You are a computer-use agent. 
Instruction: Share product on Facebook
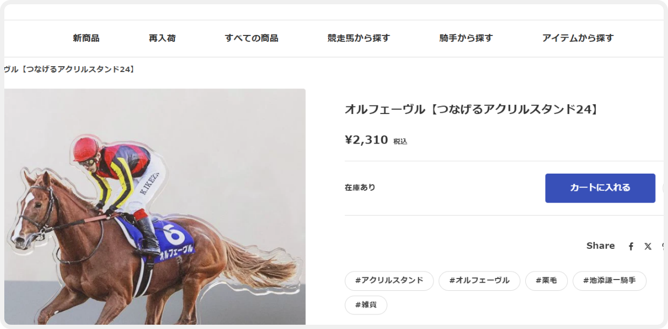(x=631, y=246)
